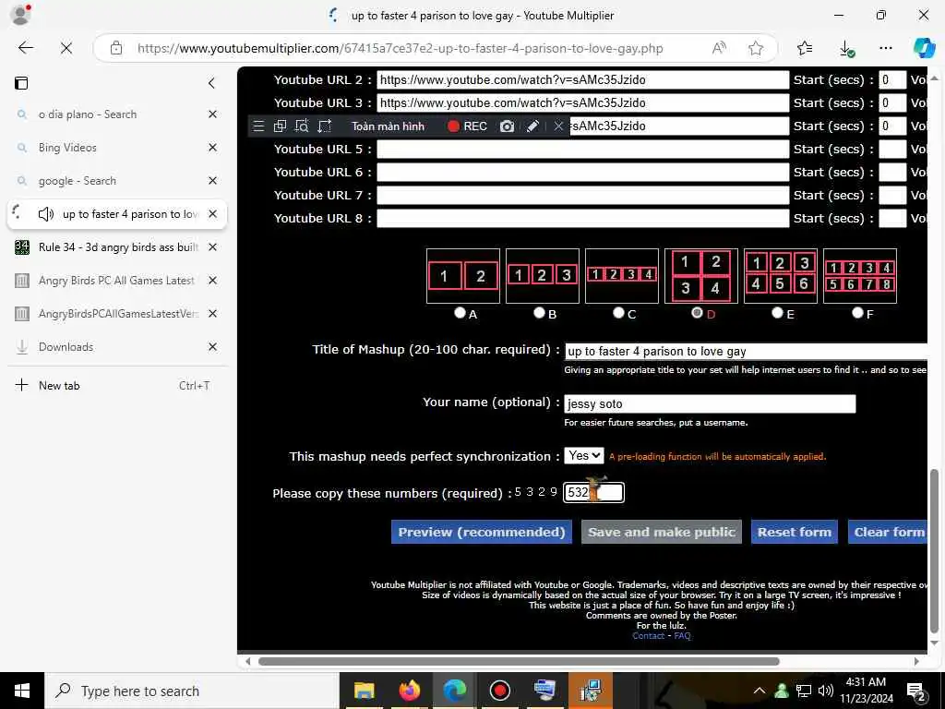
Task: Click the two-video layout A thumbnail
Action: [x=463, y=275]
